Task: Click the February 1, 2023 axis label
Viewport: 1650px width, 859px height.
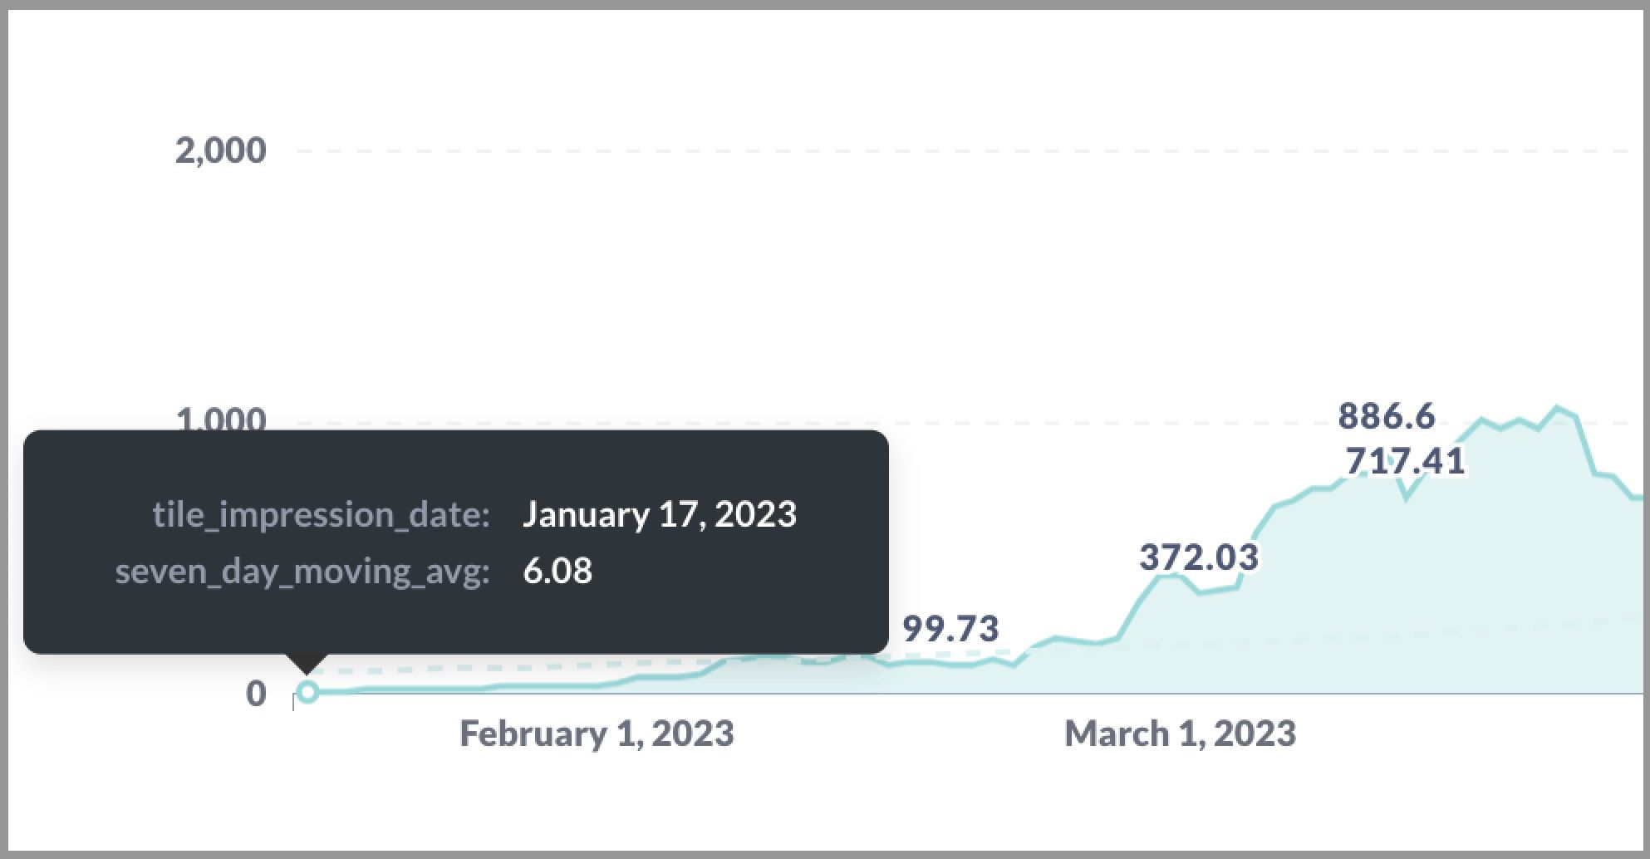Action: [x=597, y=734]
